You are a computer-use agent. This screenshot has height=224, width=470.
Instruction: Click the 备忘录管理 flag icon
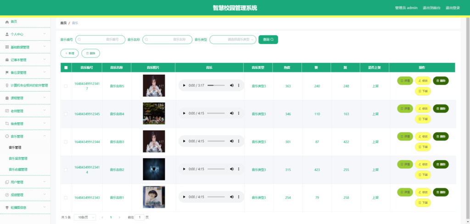7,73
